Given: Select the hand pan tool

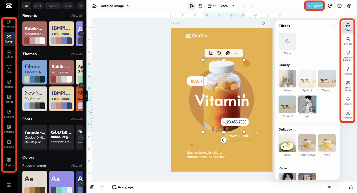Looking at the screenshot, I should click(201, 6).
